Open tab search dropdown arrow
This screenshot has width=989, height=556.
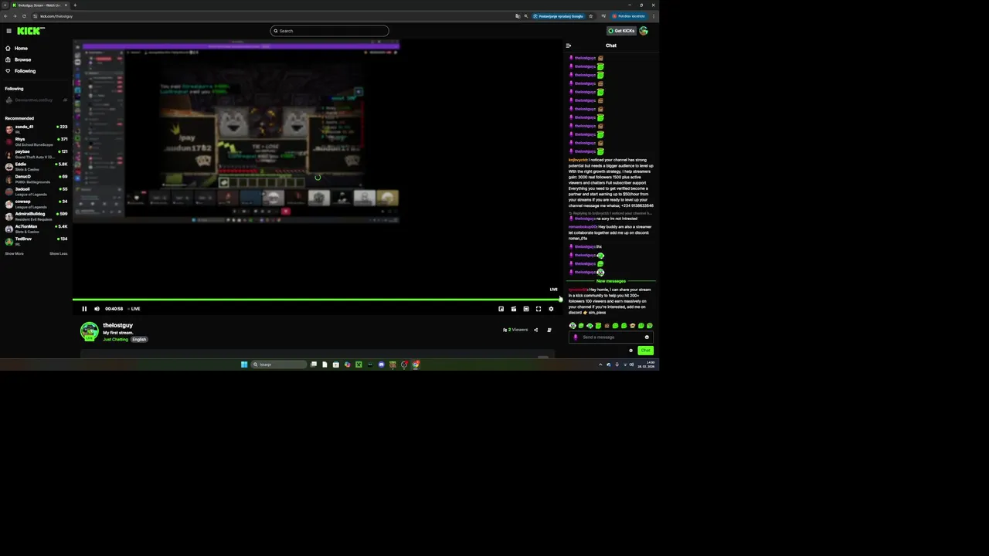pos(5,5)
